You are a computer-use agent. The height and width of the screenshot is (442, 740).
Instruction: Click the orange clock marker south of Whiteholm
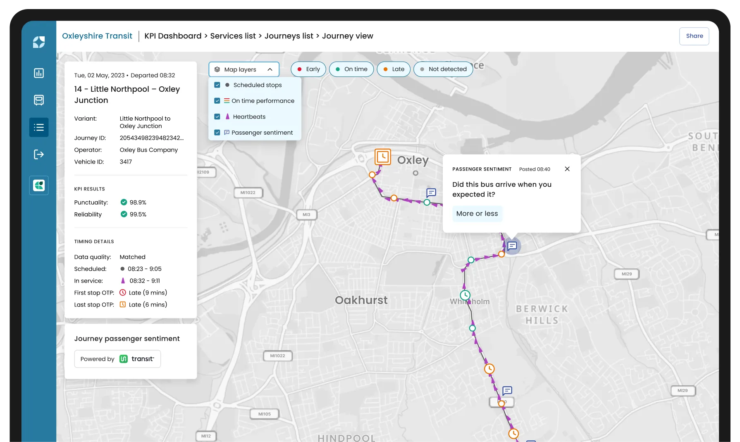click(x=489, y=368)
